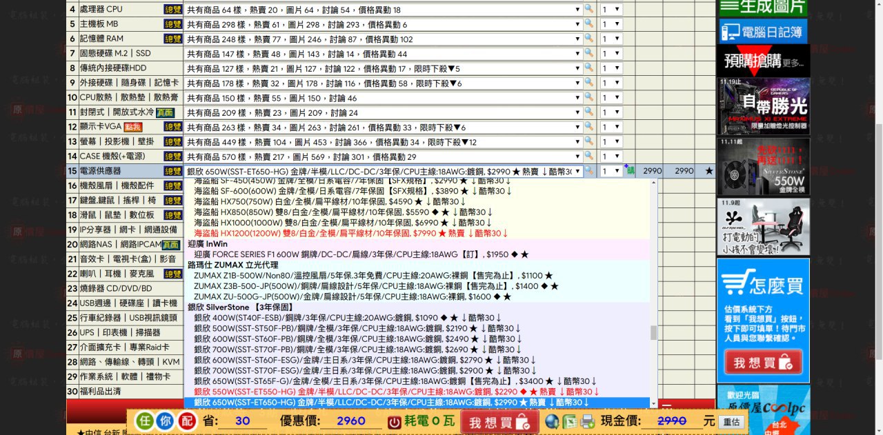Open the 處理器 CPU product dropdown
883x435 pixels.
[383, 10]
